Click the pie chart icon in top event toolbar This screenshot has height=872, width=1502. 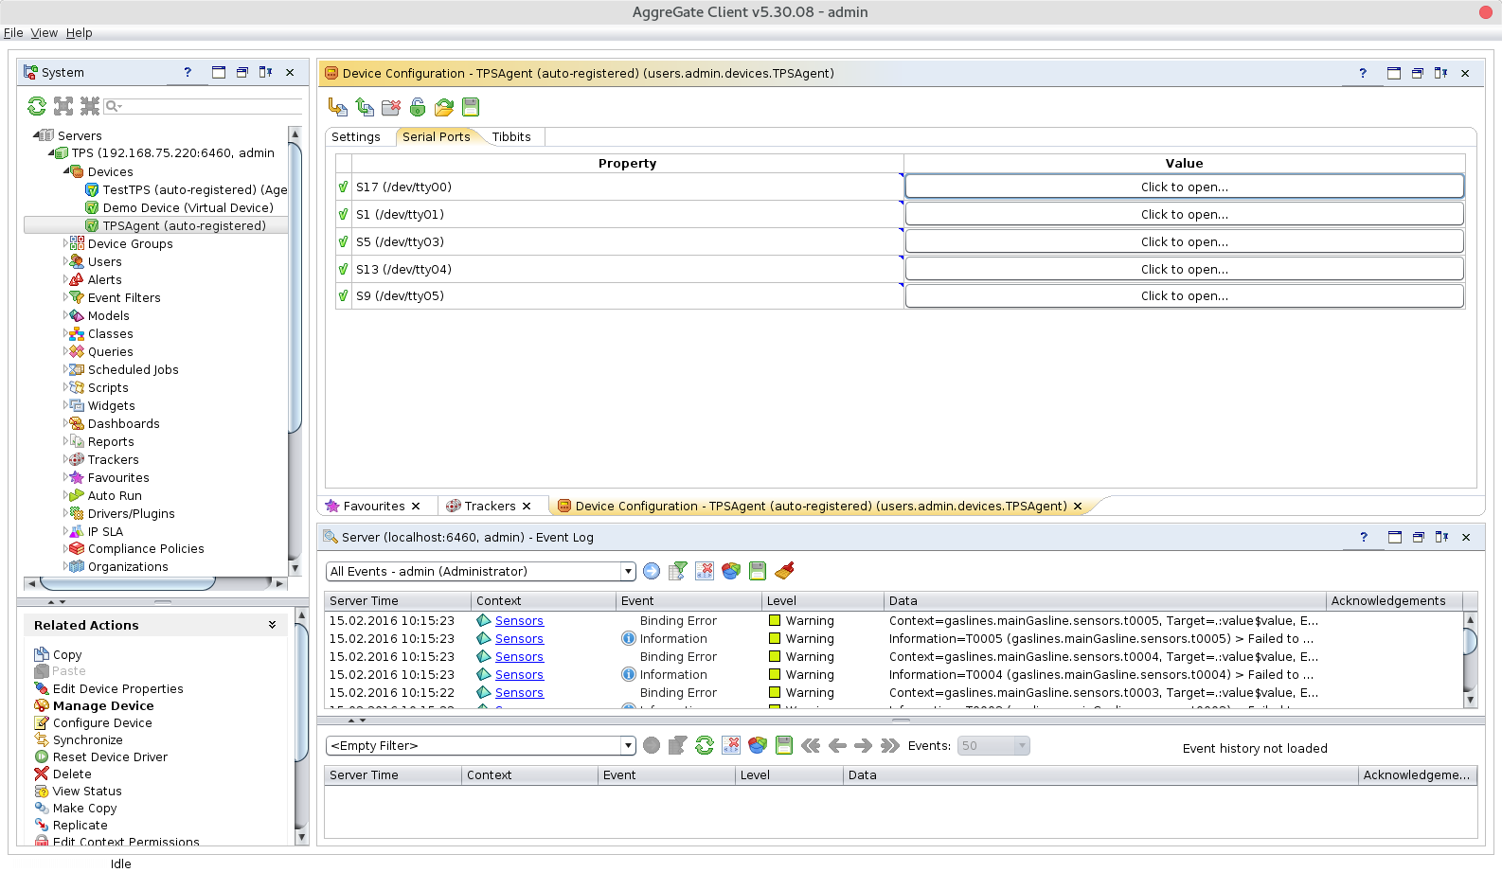point(731,571)
